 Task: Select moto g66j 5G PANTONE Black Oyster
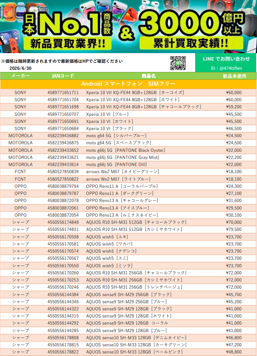click(125, 150)
